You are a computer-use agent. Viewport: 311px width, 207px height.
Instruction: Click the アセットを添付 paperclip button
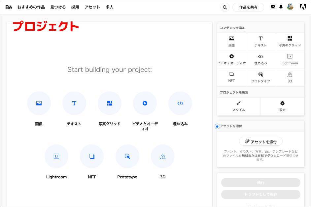tap(260, 141)
